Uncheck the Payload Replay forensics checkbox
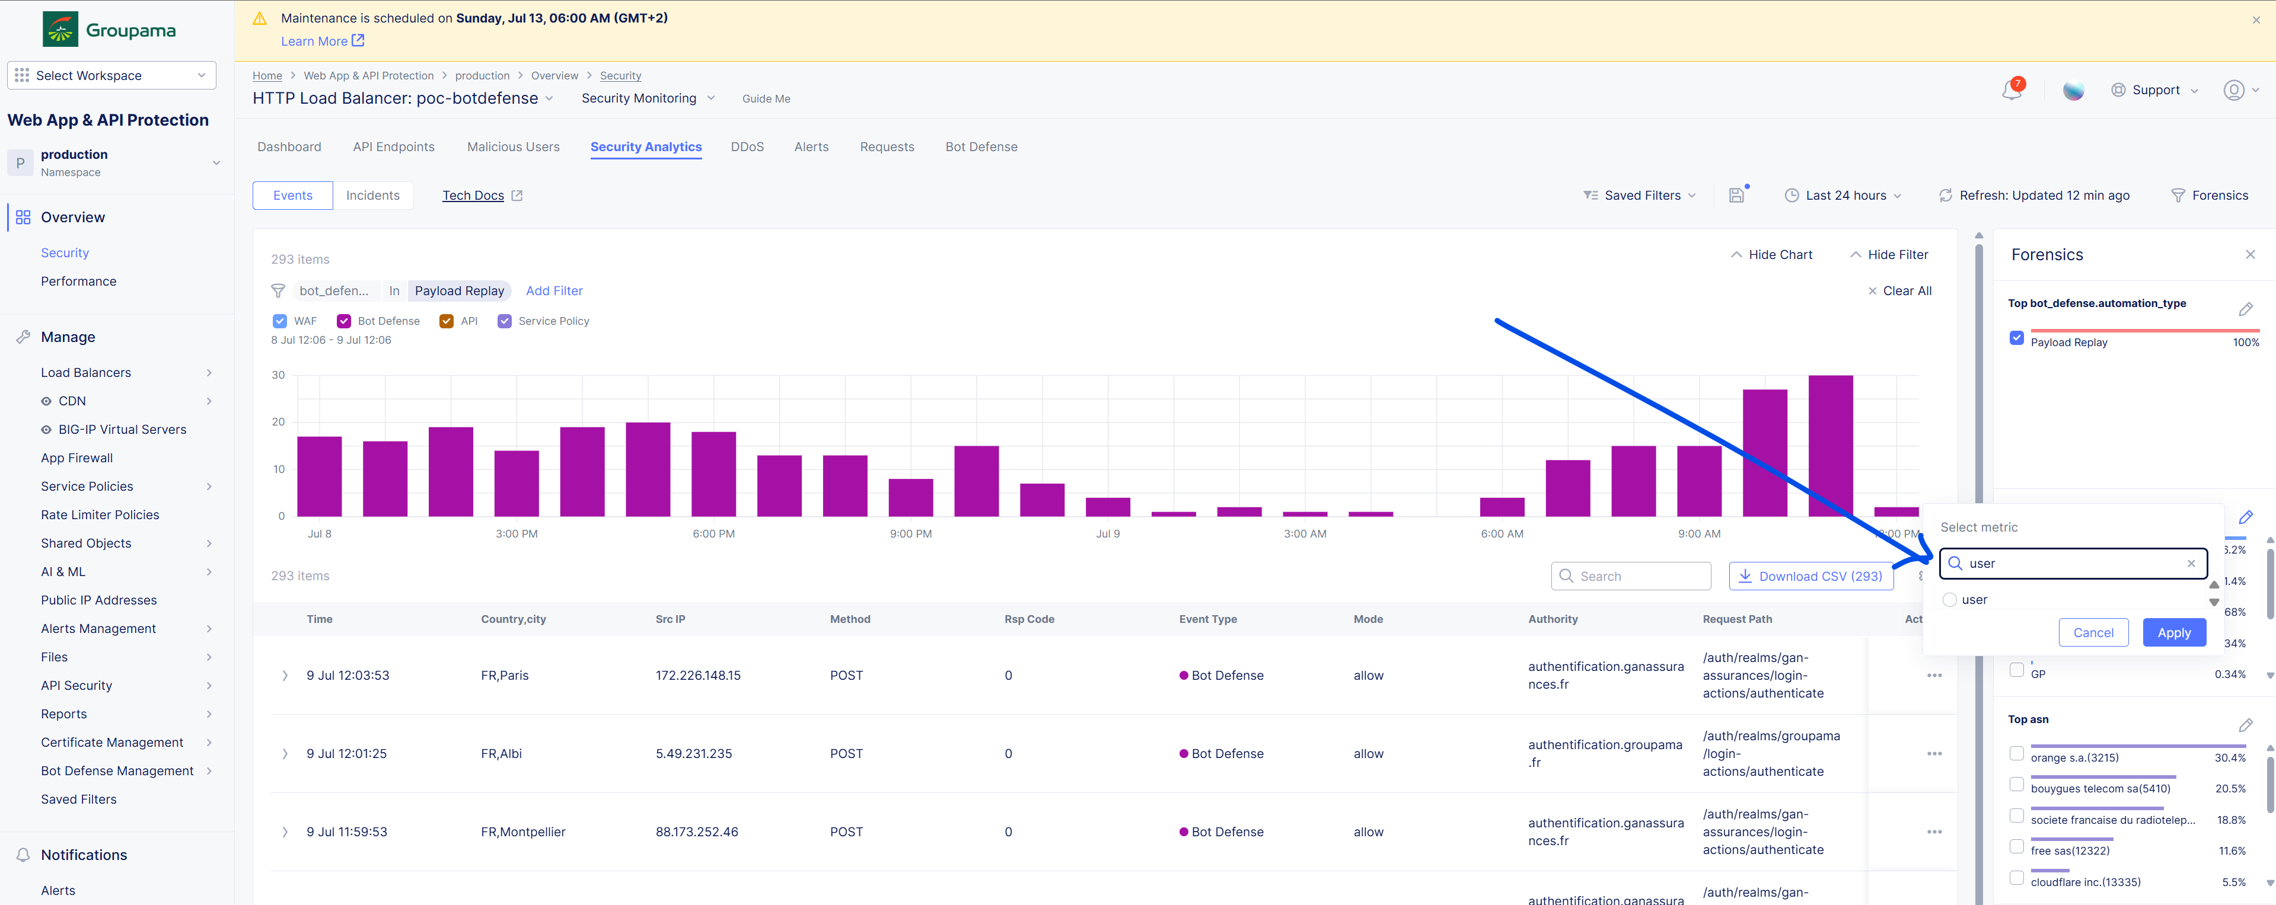This screenshot has width=2276, height=905. coord(2016,338)
